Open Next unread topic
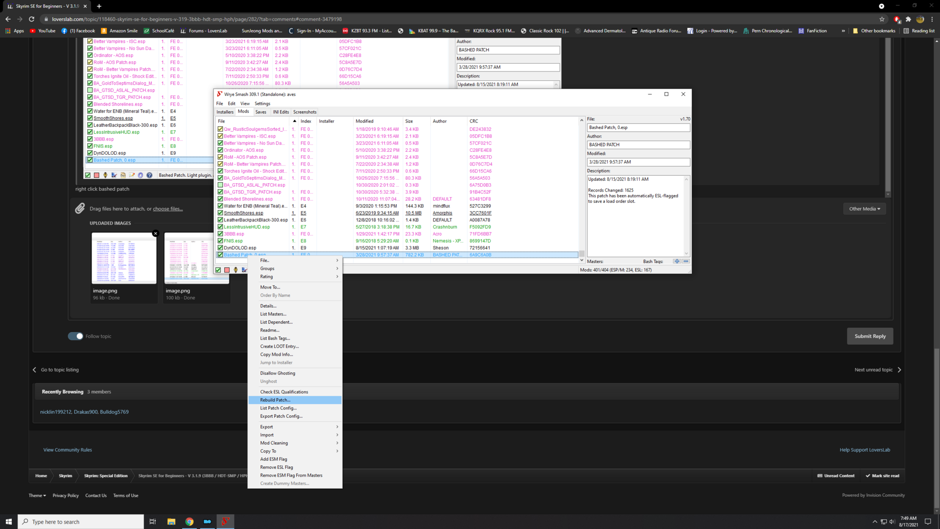The height and width of the screenshot is (529, 940). [x=878, y=370]
